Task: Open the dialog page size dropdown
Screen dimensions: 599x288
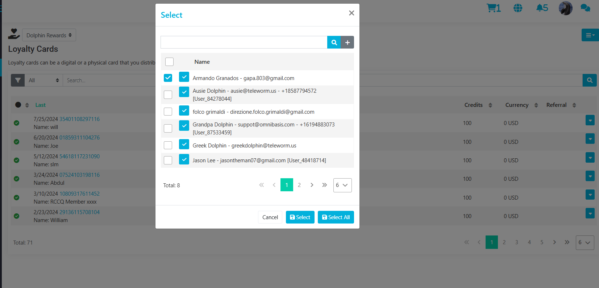Action: pyautogui.click(x=342, y=185)
